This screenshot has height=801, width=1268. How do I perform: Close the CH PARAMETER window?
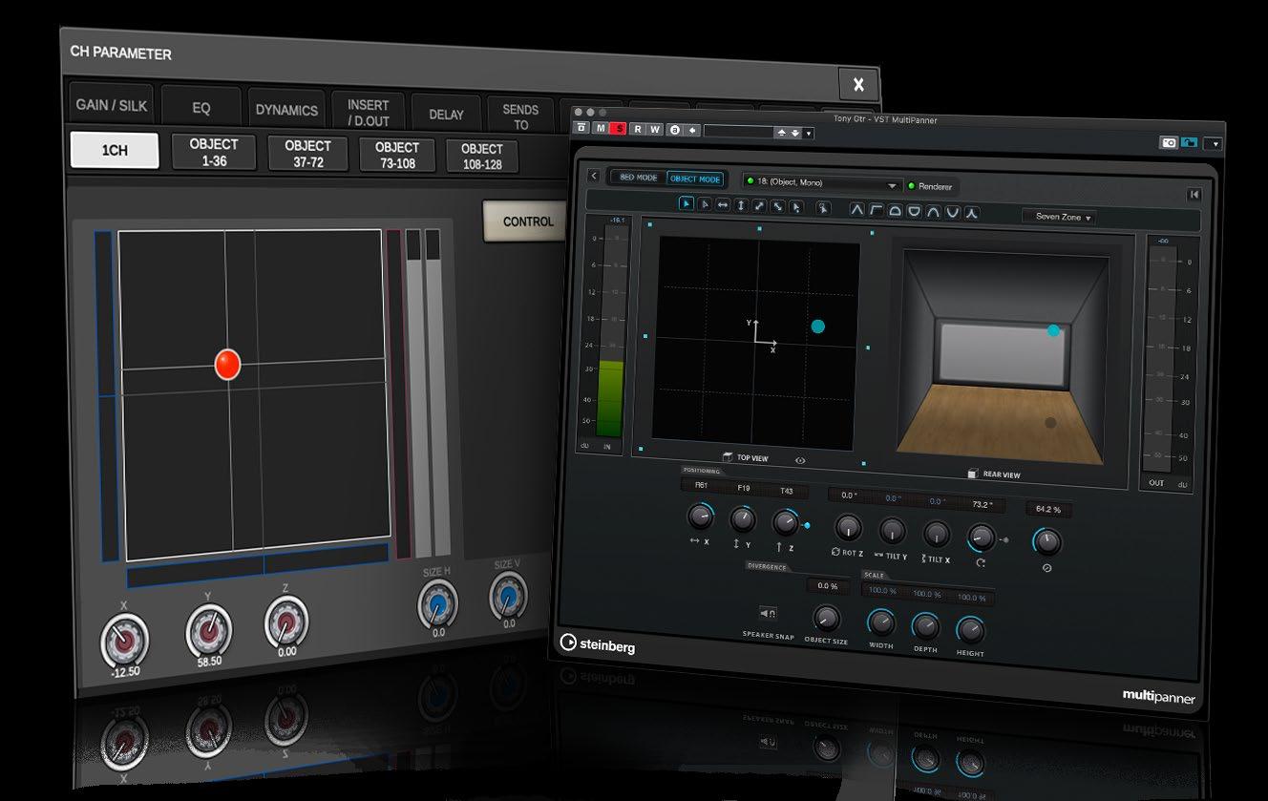coord(858,84)
